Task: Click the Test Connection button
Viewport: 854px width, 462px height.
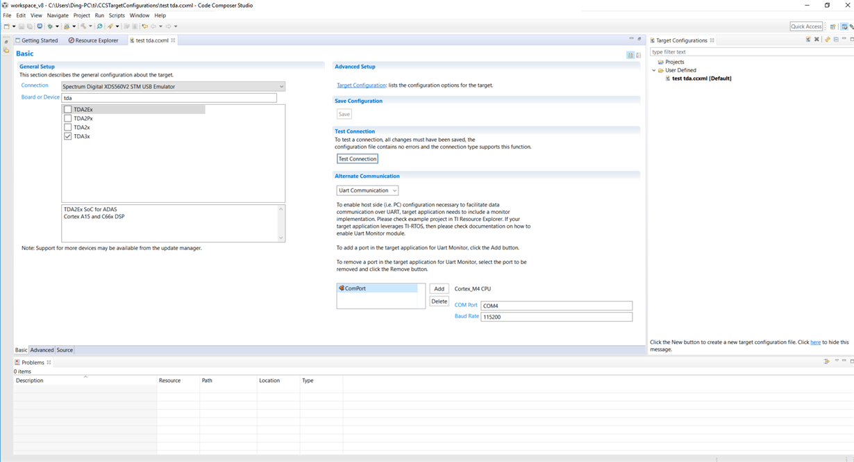Action: coord(358,159)
